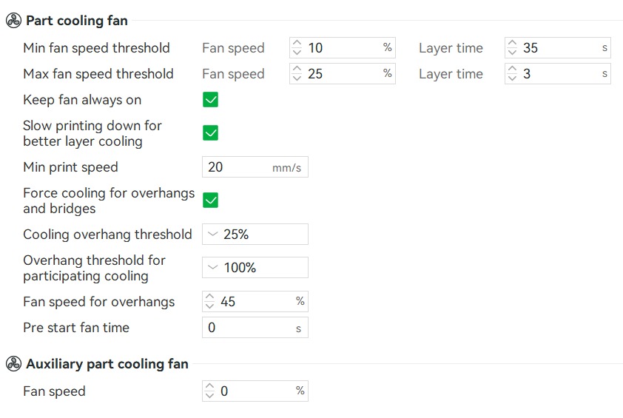623x418 pixels.
Task: Decrease Auxiliary fan speed down arrow
Action: coord(209,395)
